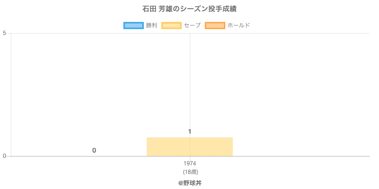Click the yellow saves bar for 1974
379x189 pixels.
(x=189, y=147)
